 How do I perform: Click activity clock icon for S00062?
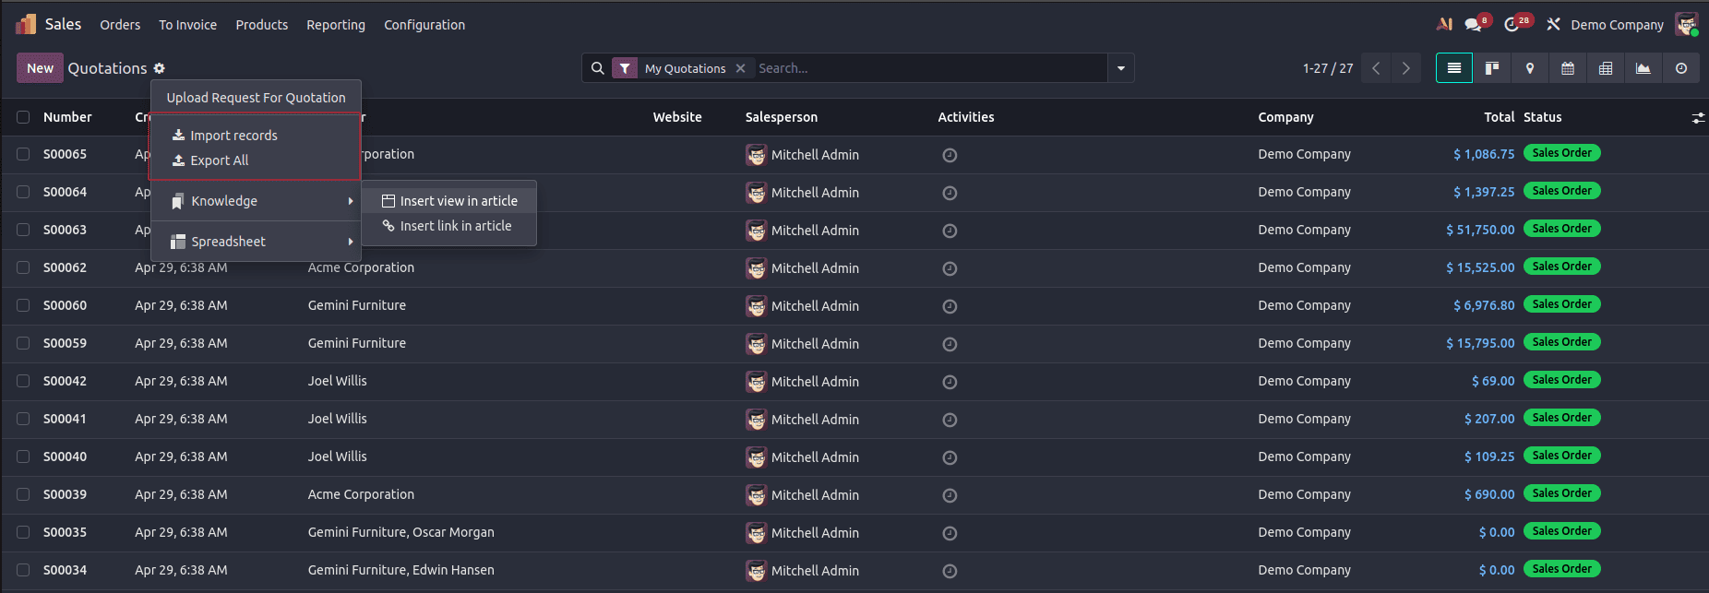tap(950, 269)
